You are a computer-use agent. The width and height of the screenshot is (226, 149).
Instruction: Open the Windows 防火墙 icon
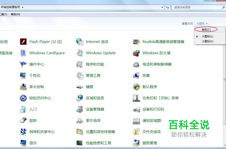[x=136, y=53]
